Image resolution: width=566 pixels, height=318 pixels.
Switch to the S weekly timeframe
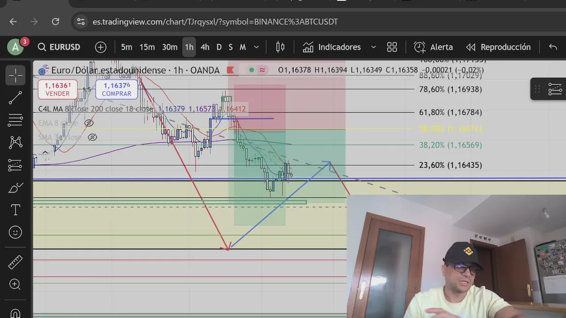coord(230,47)
